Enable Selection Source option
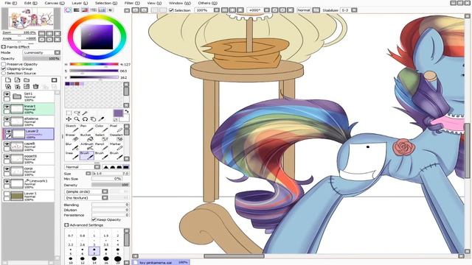 click(4, 74)
